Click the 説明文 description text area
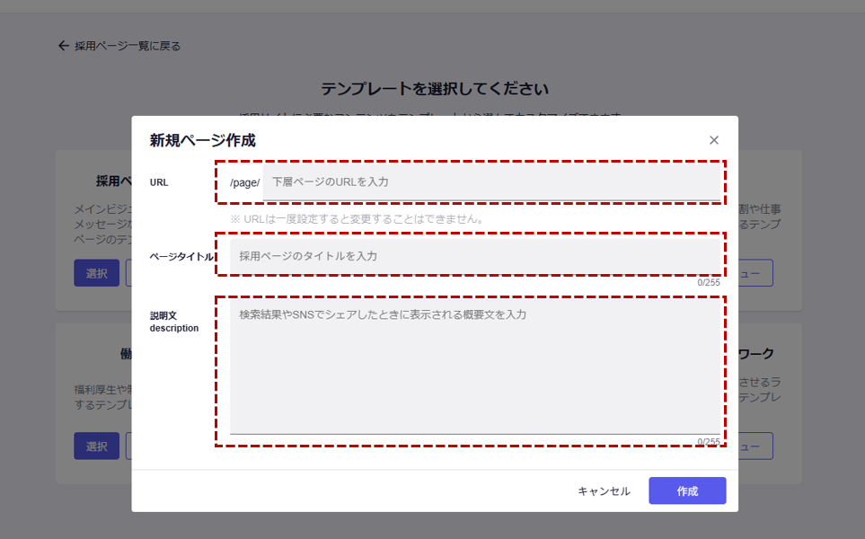 tap(475, 367)
